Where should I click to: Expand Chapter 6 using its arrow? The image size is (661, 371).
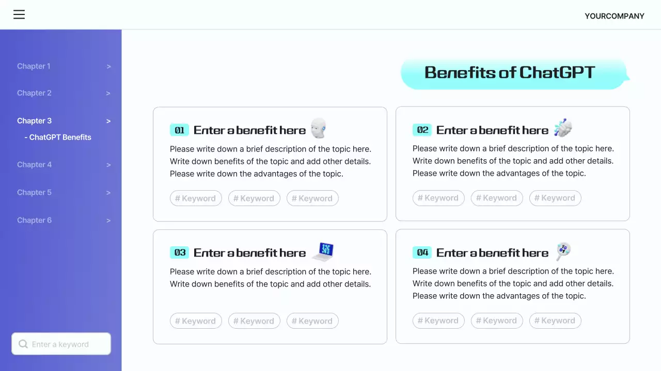tap(108, 221)
